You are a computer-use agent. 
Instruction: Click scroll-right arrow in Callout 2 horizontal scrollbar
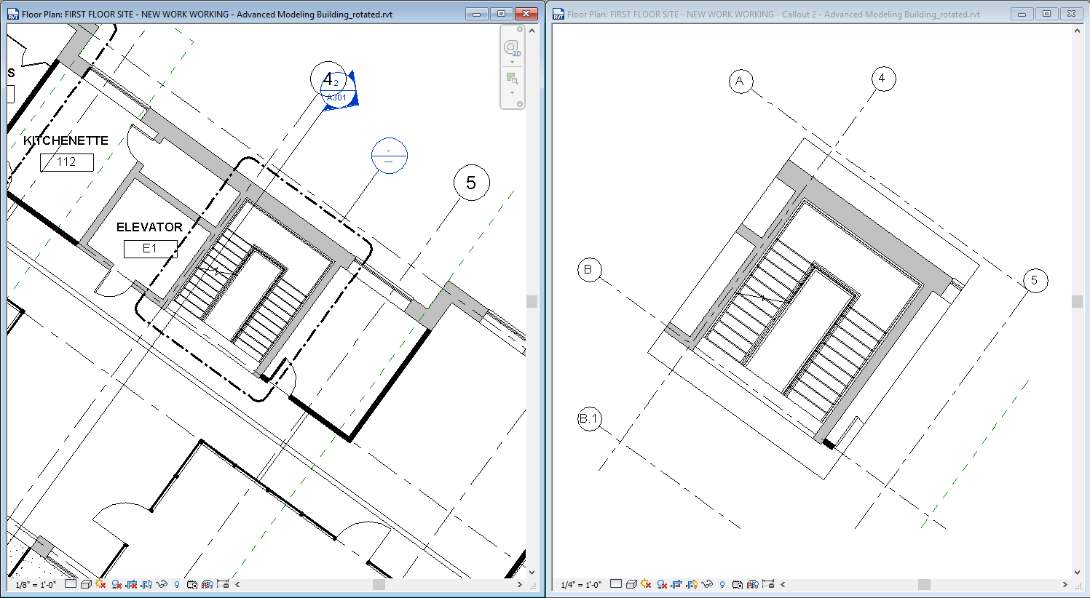[x=1065, y=584]
